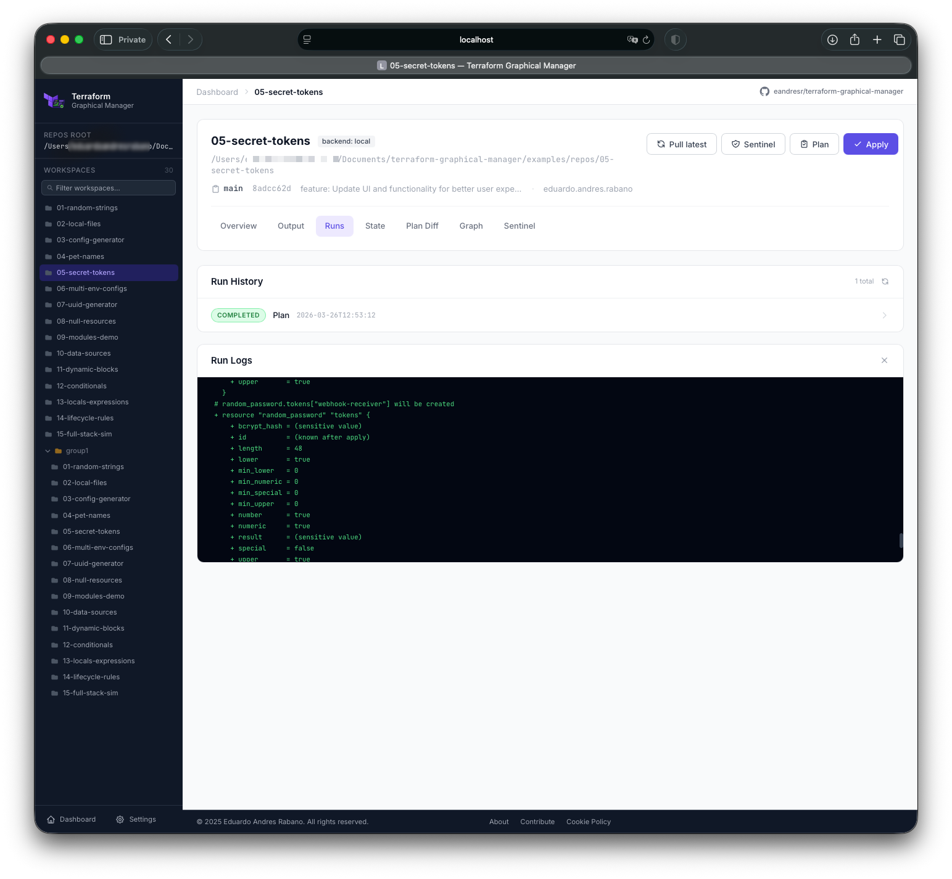Screen dimensions: 952x879
Task: Go forward with the browser forward arrow
Action: coord(191,39)
